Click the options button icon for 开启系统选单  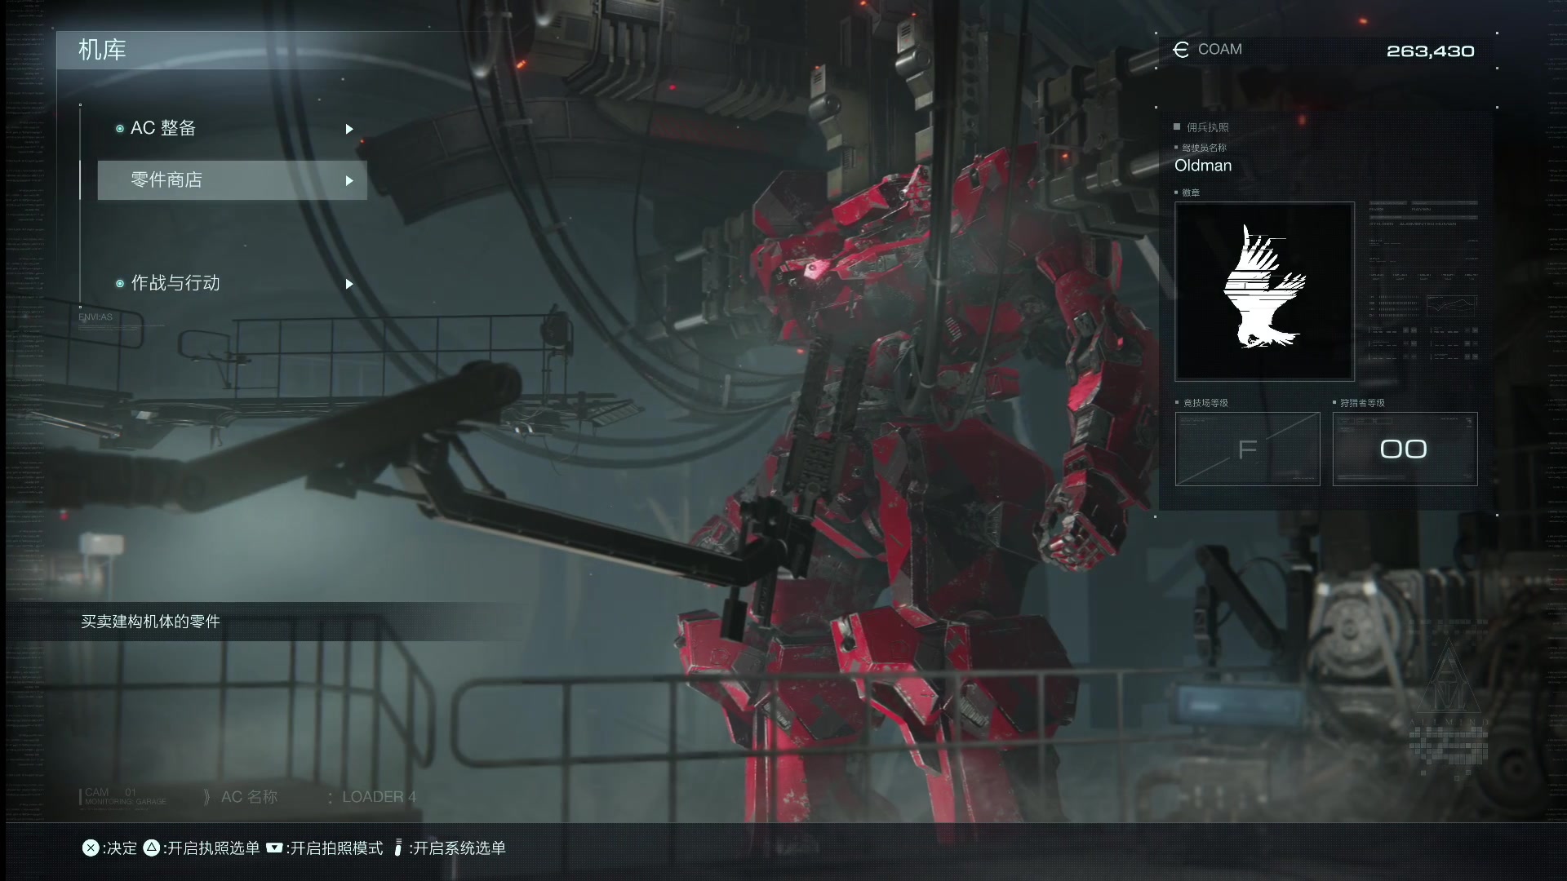tap(398, 848)
